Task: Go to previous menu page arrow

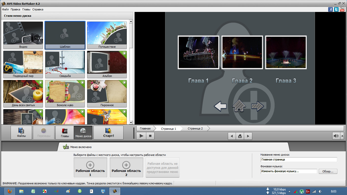Action: click(x=232, y=136)
